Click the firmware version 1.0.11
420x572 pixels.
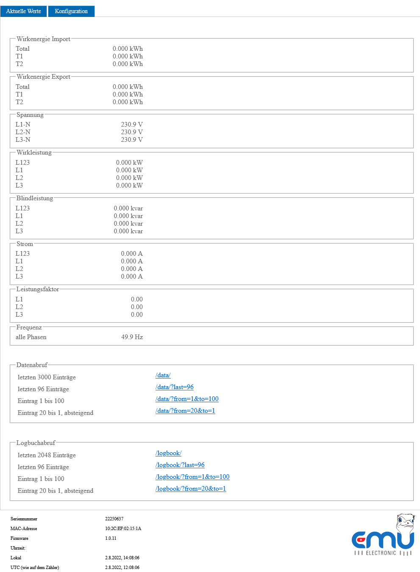pyautogui.click(x=111, y=538)
